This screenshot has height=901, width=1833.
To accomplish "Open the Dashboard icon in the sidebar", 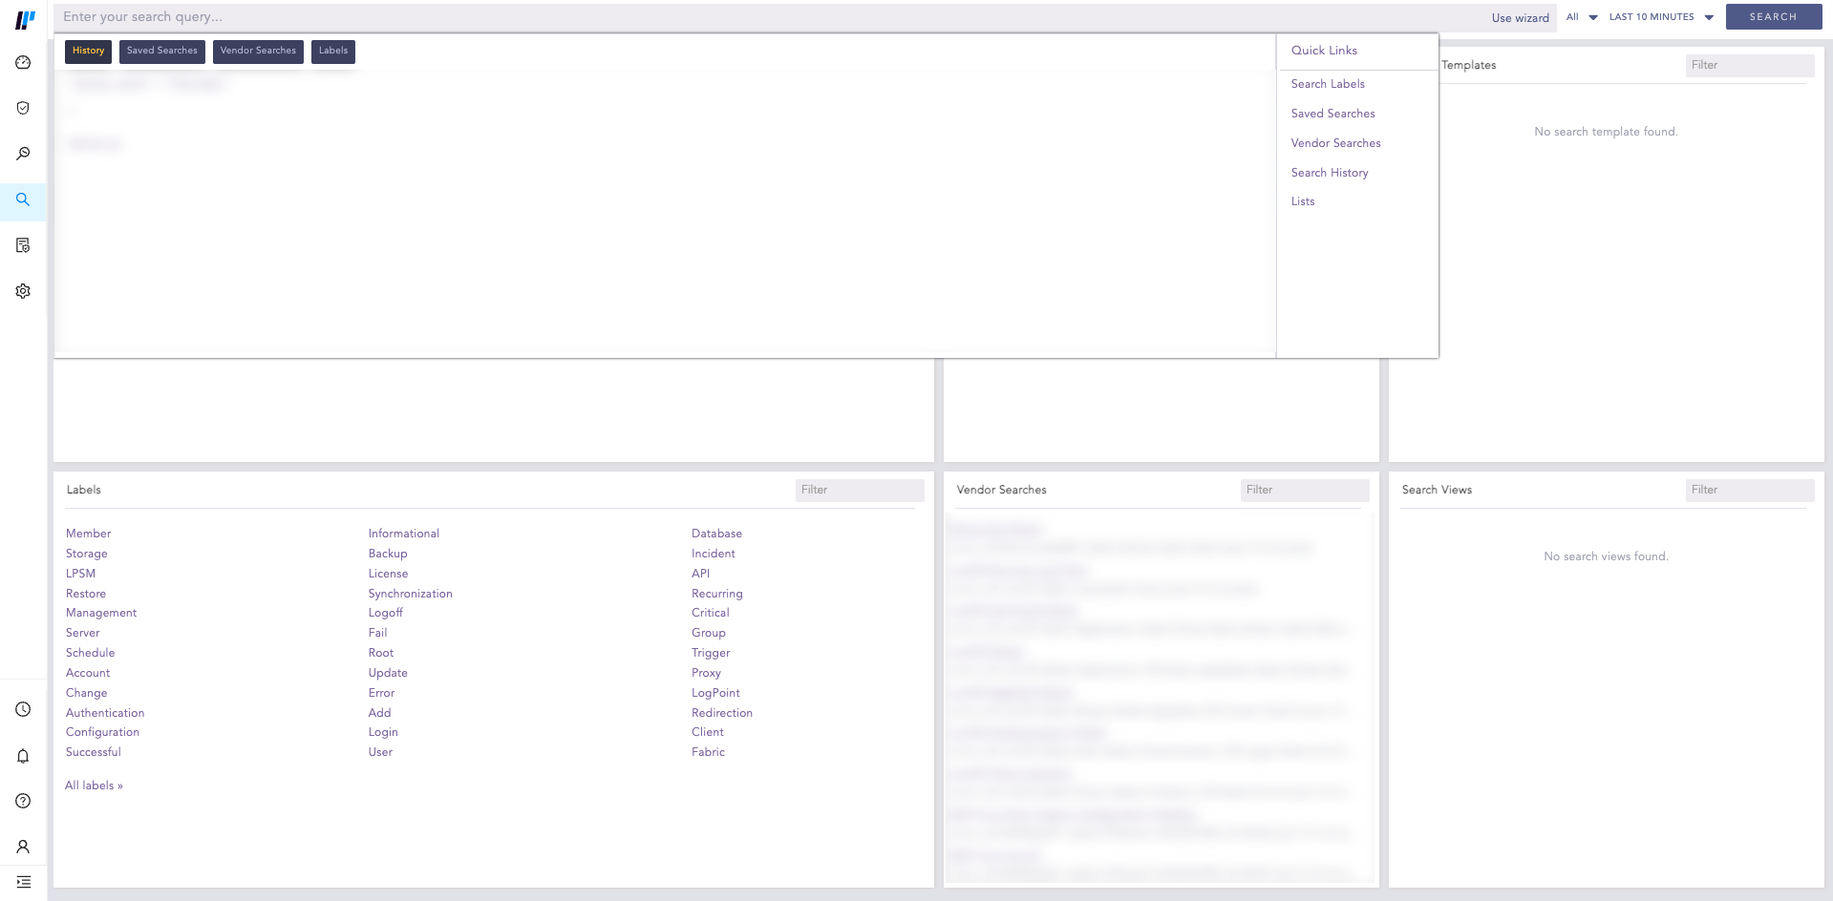I will point(22,61).
